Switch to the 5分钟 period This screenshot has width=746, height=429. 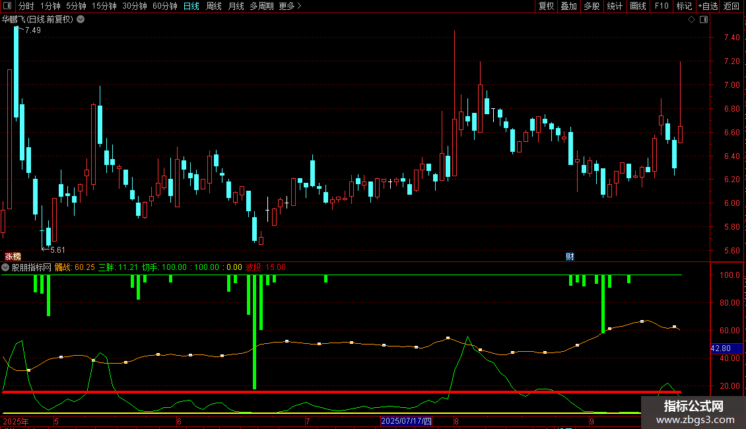point(76,6)
